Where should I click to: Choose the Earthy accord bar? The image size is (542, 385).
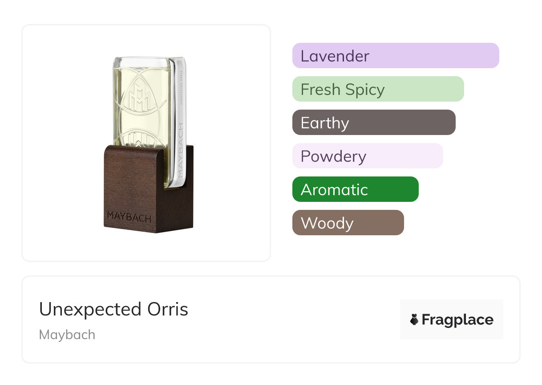(x=373, y=123)
